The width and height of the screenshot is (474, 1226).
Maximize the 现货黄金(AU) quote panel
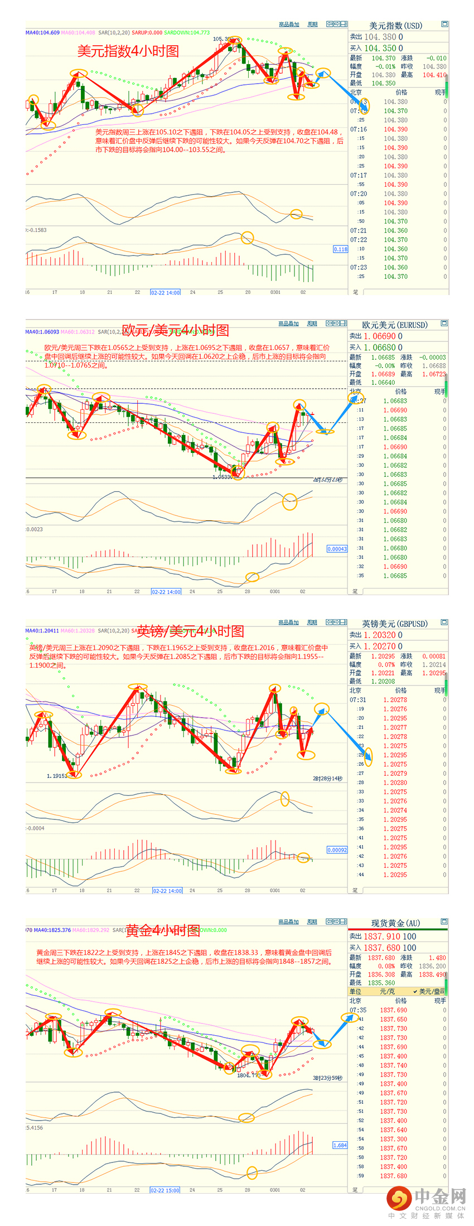tap(444, 921)
